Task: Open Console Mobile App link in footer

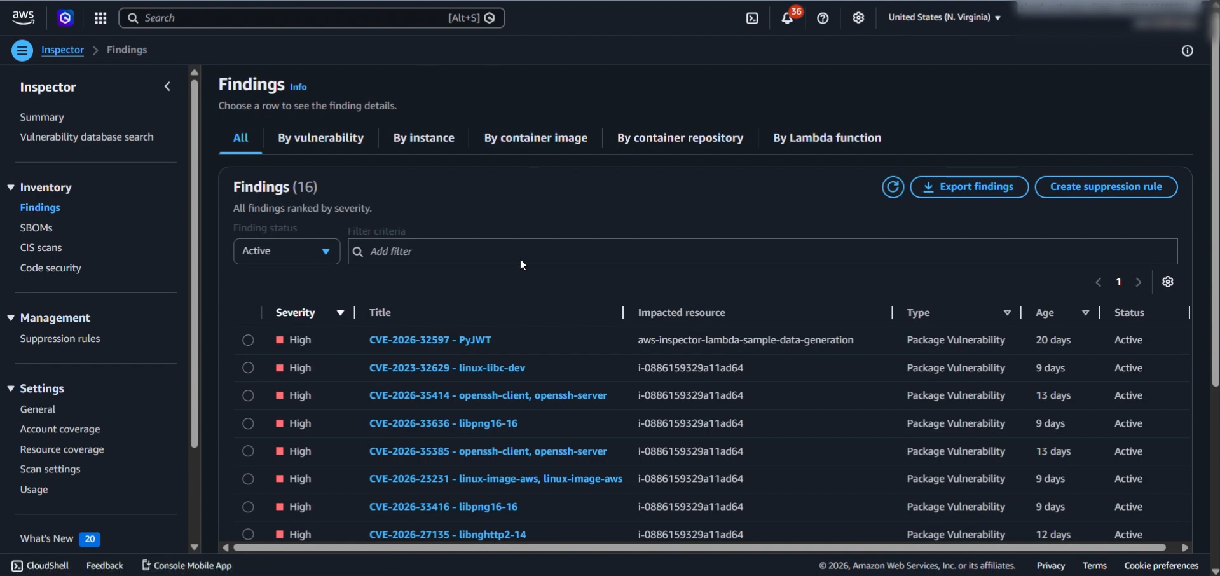Action: tap(187, 566)
